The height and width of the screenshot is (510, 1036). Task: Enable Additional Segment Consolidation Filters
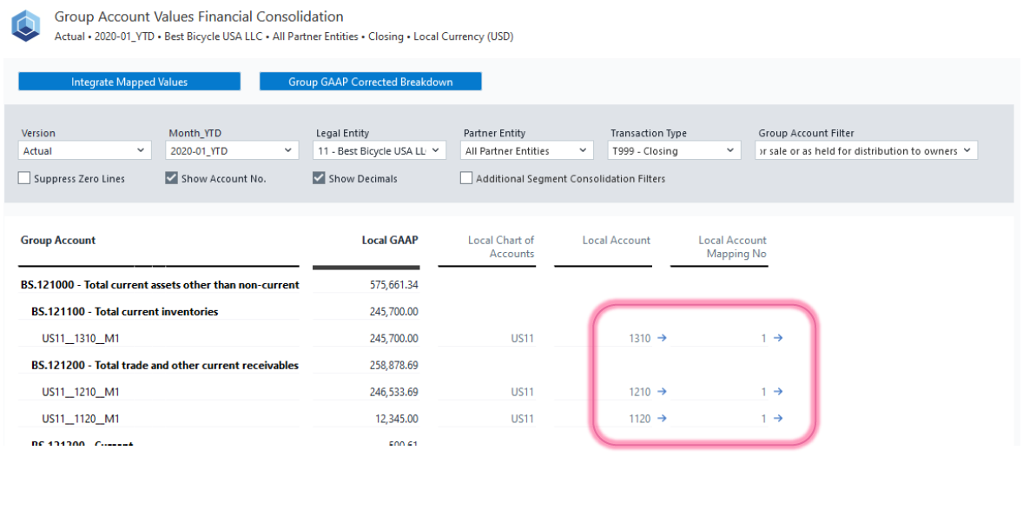[x=466, y=179]
